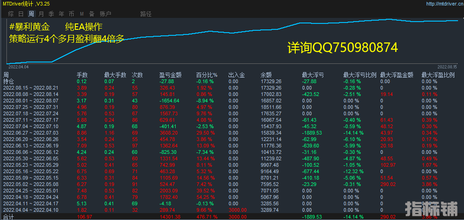Open the 账户 (account) tab
The image size is (464, 220).
tap(105, 14)
